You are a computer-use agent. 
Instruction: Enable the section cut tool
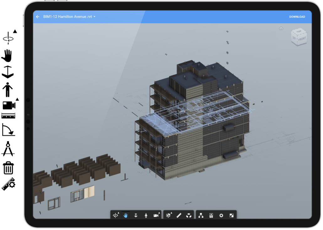[168, 215]
